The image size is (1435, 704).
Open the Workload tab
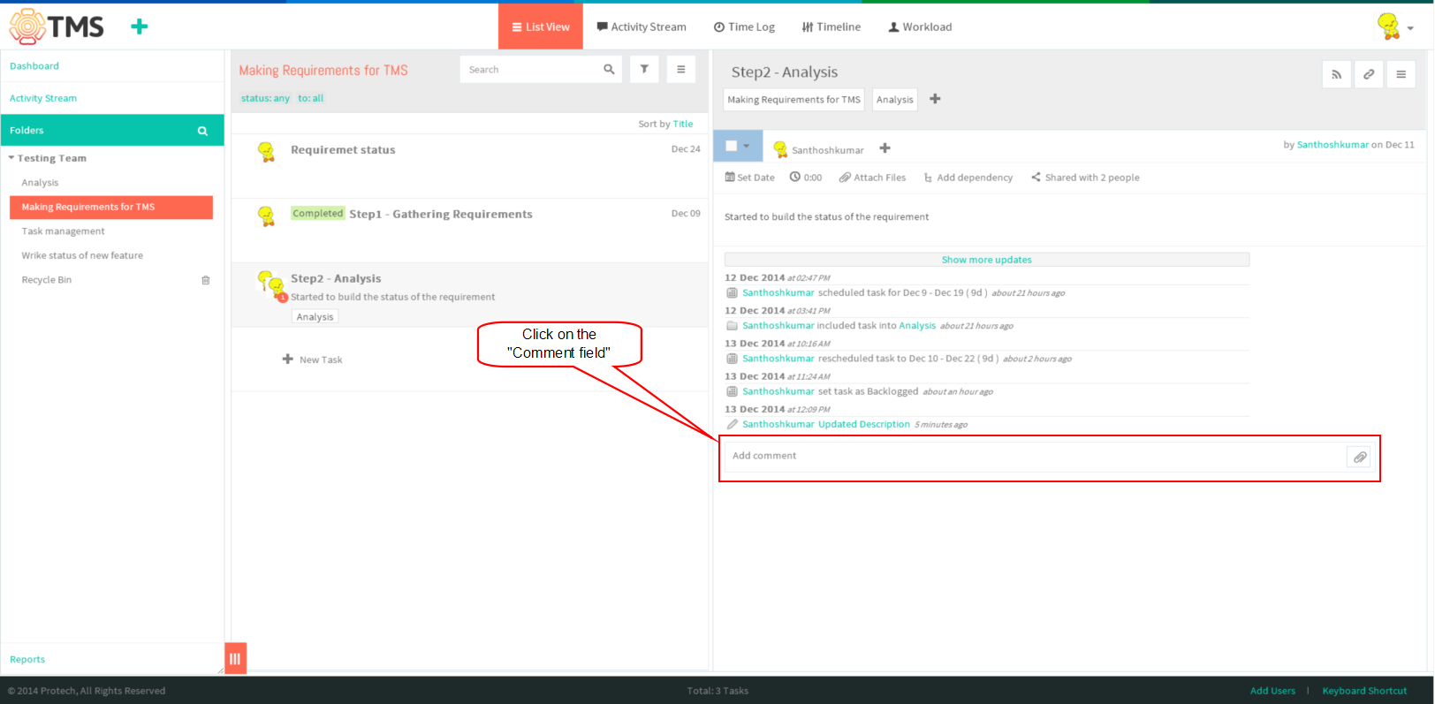pos(920,27)
